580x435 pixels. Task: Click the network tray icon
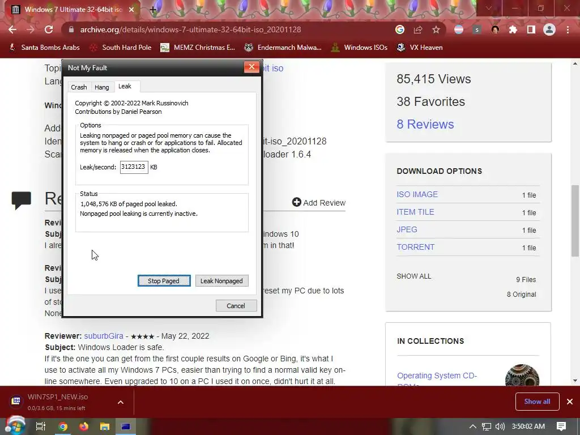pyautogui.click(x=487, y=427)
